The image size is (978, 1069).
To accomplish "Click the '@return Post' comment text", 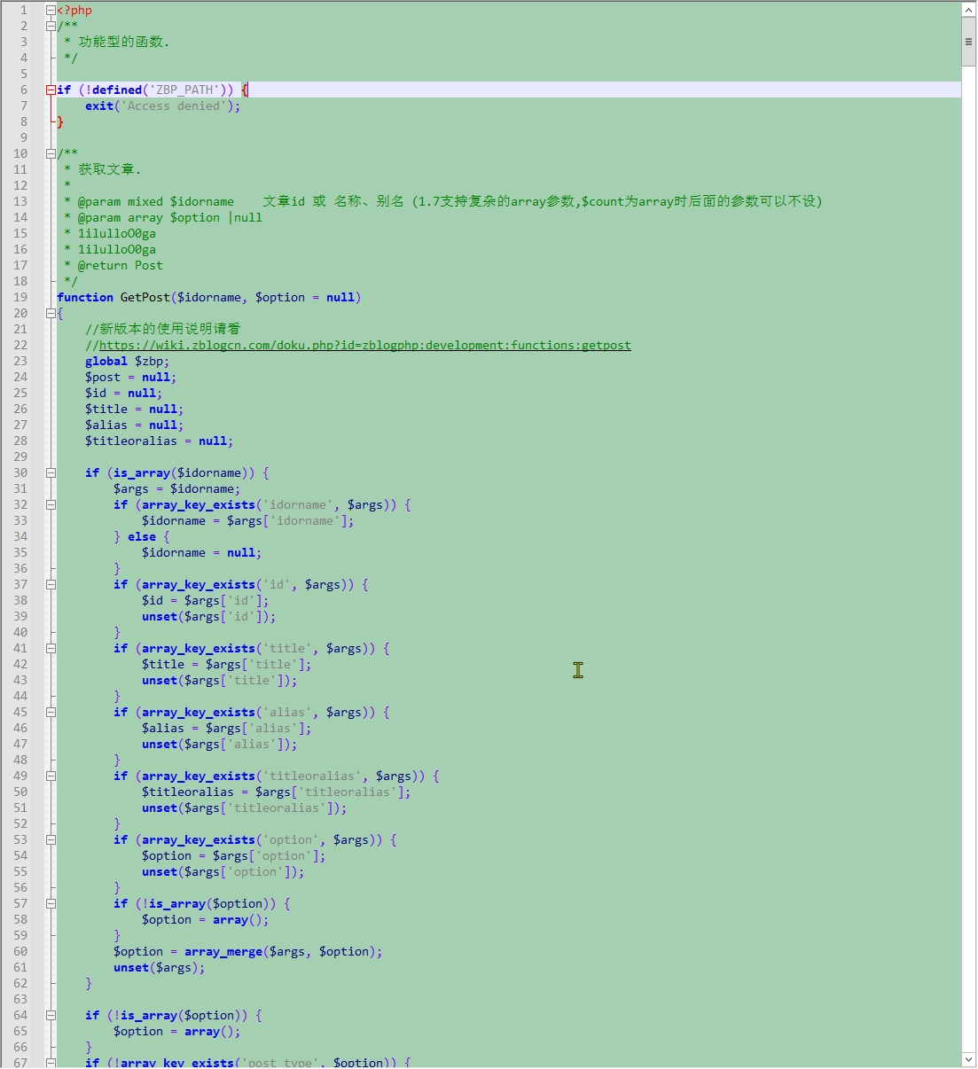I will pos(121,265).
